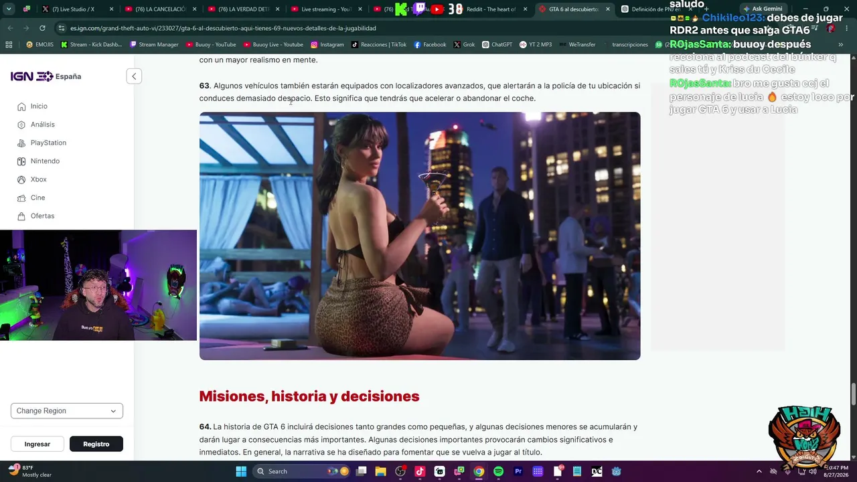Screen dimensions: 857x482
Task: Close the GTA 6 al descubierto tab
Action: click(x=608, y=9)
